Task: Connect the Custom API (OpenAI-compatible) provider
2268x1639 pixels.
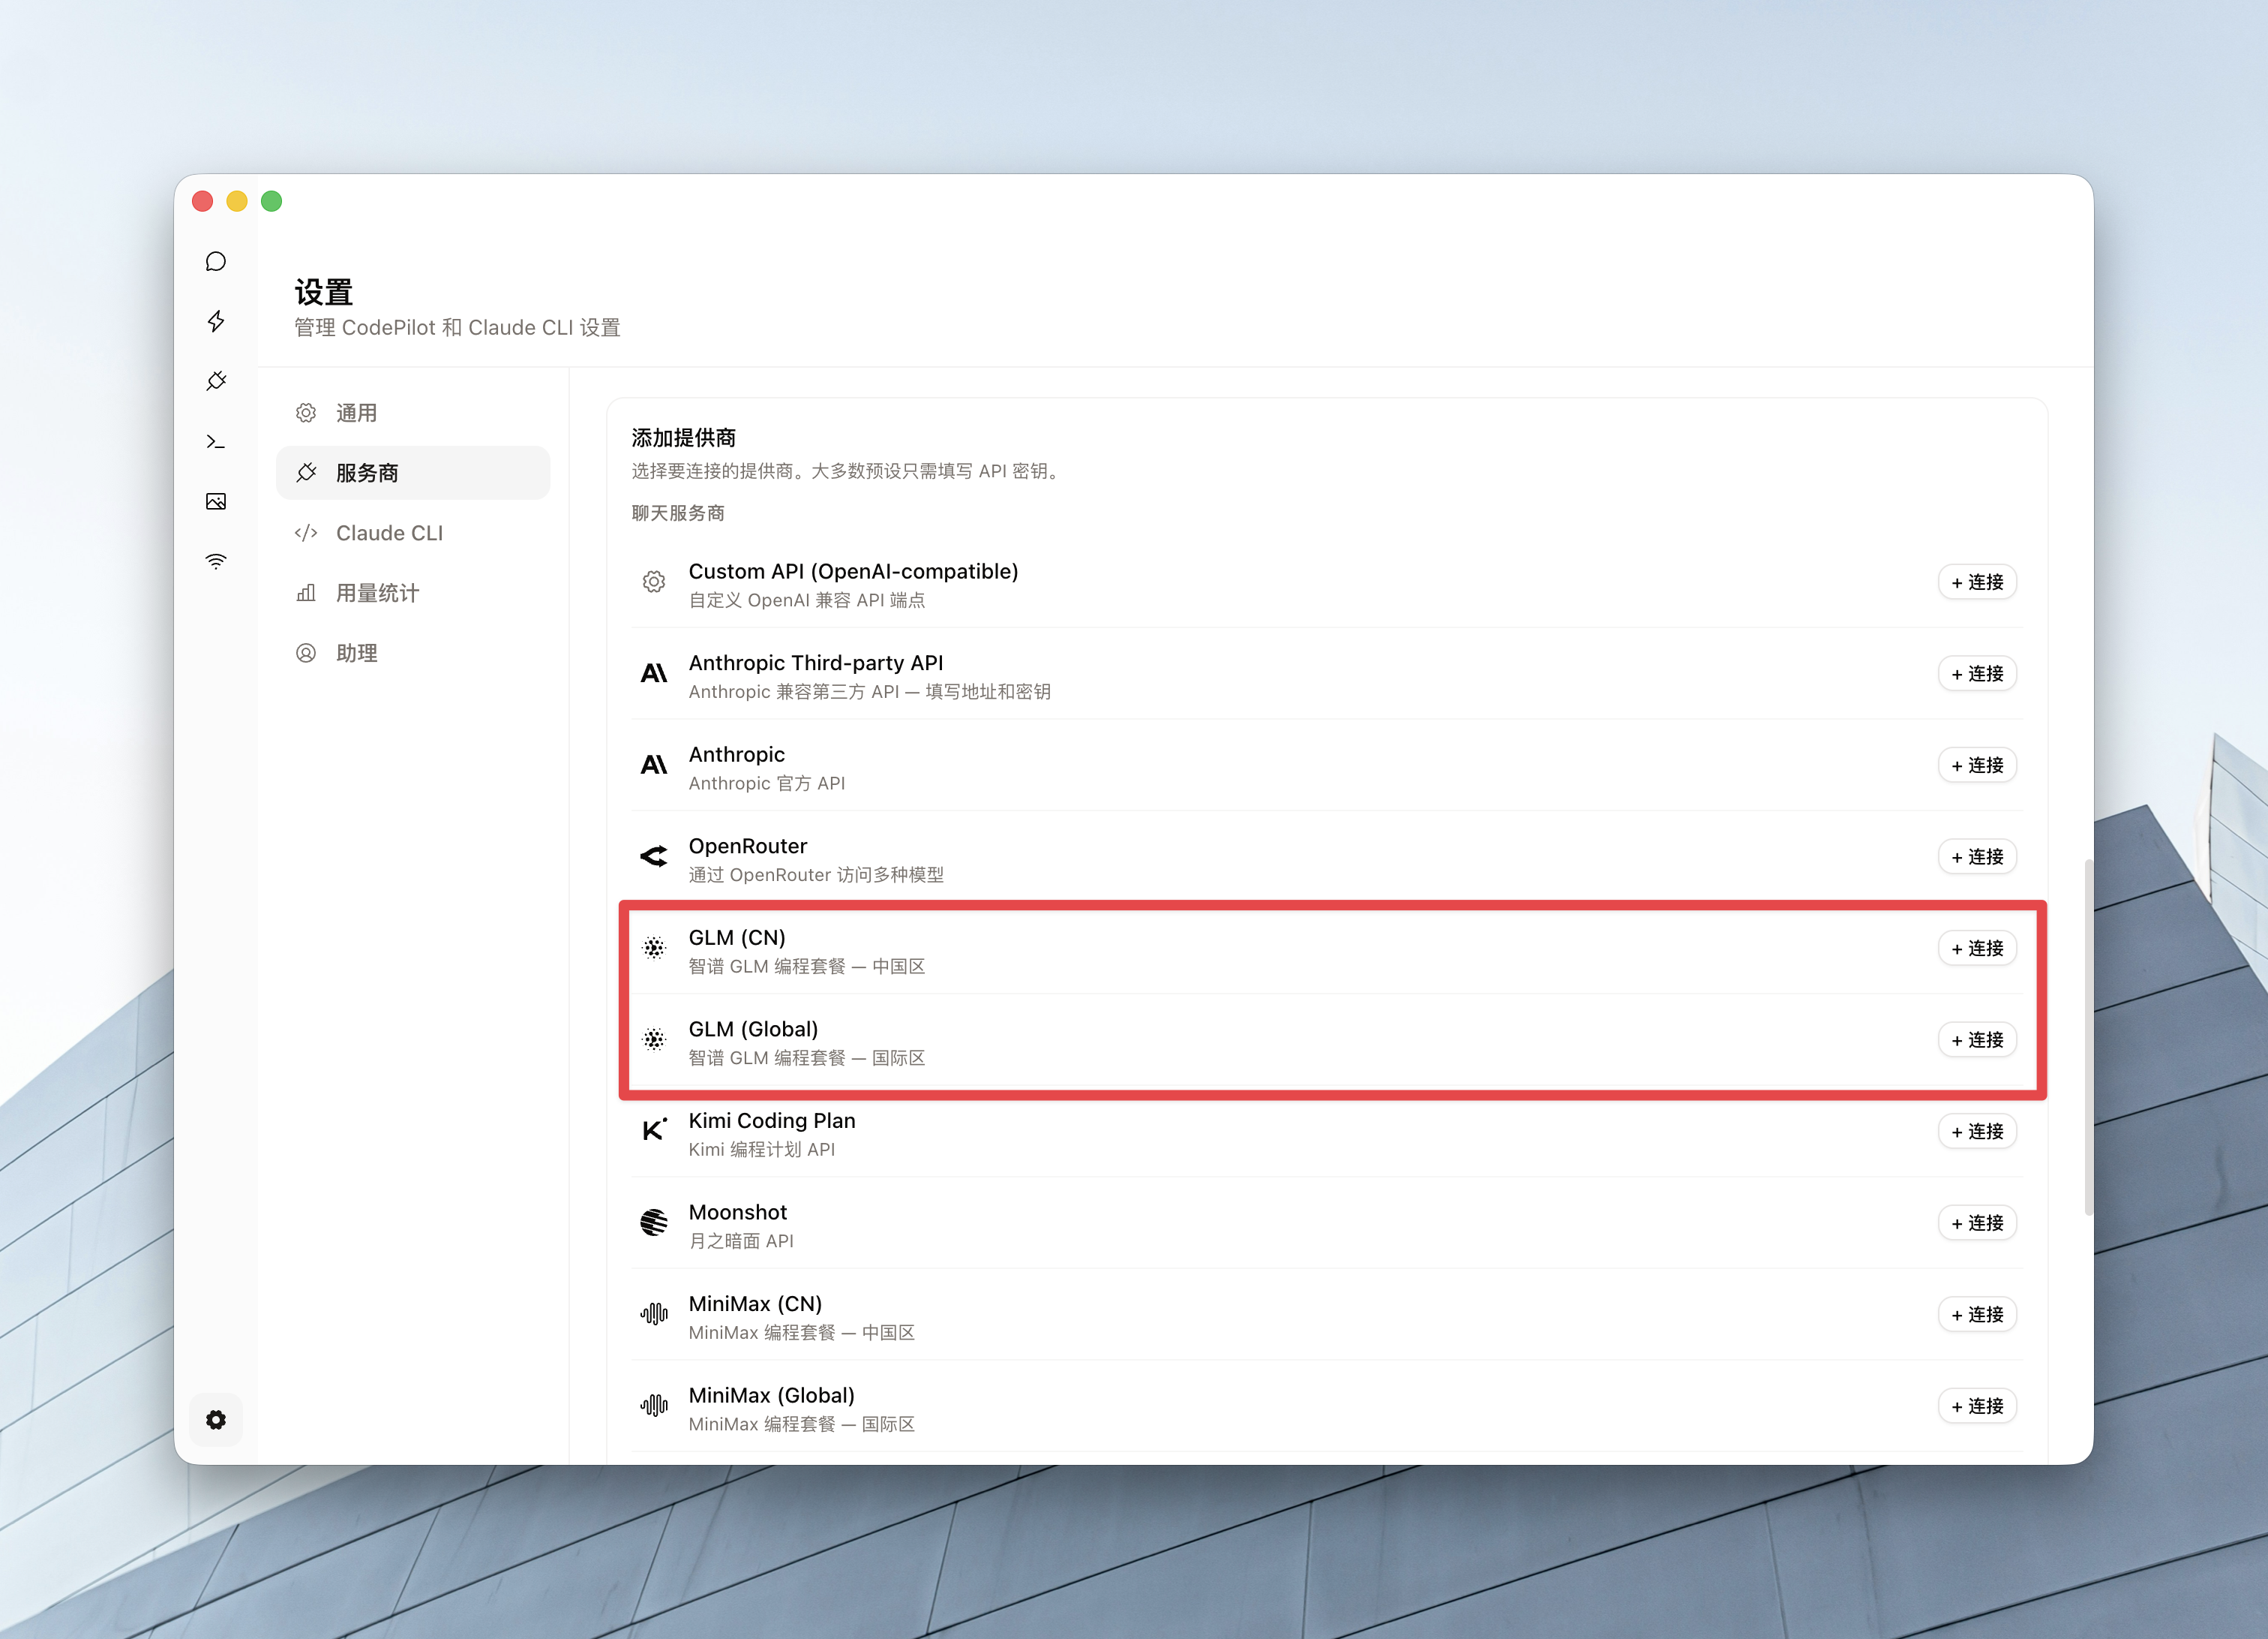Action: [1977, 582]
